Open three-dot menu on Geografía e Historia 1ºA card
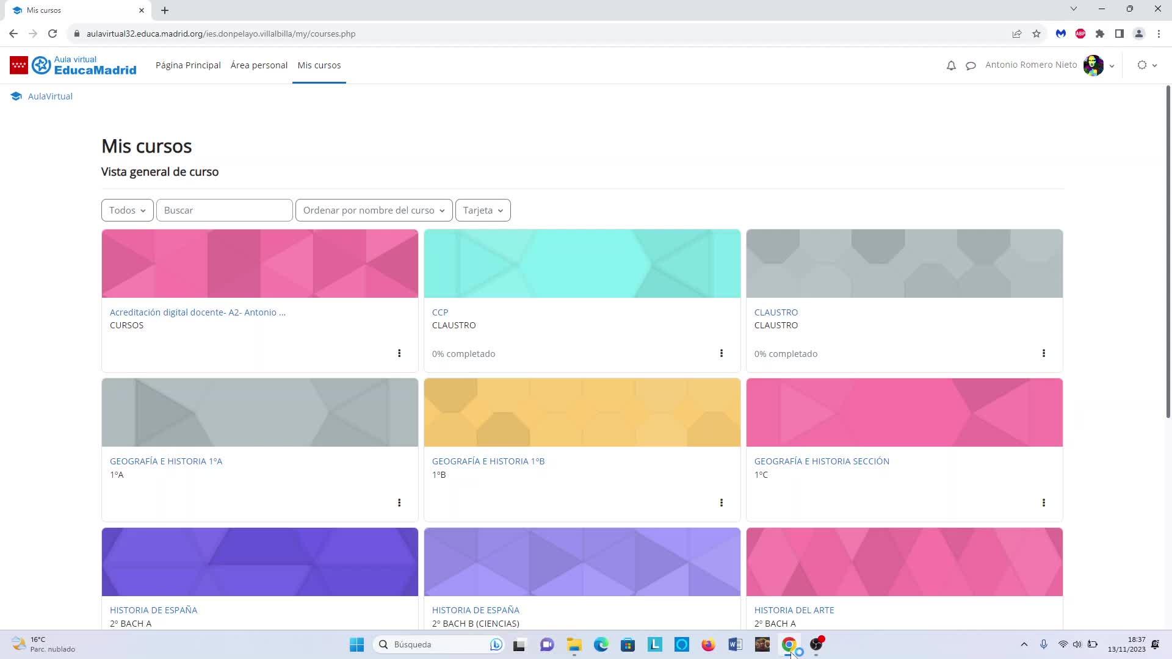 pyautogui.click(x=399, y=503)
